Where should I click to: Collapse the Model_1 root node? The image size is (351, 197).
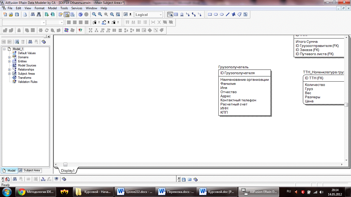(x=4, y=49)
